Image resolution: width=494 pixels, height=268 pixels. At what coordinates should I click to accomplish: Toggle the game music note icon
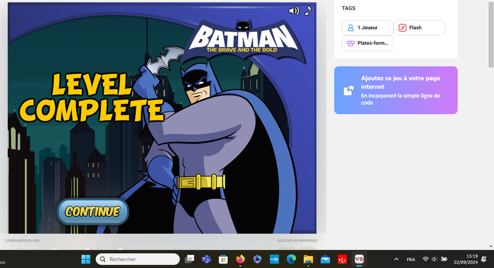[x=308, y=11]
